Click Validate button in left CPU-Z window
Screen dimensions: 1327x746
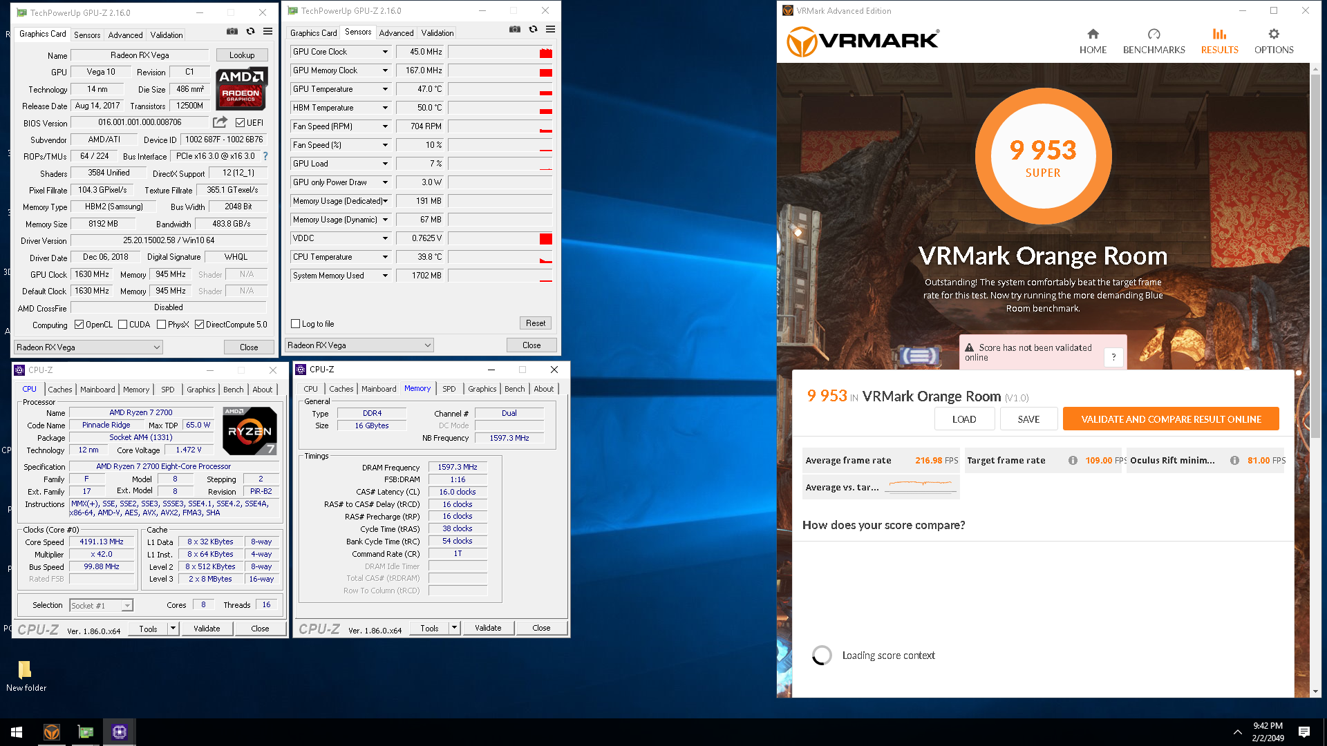[x=207, y=629]
